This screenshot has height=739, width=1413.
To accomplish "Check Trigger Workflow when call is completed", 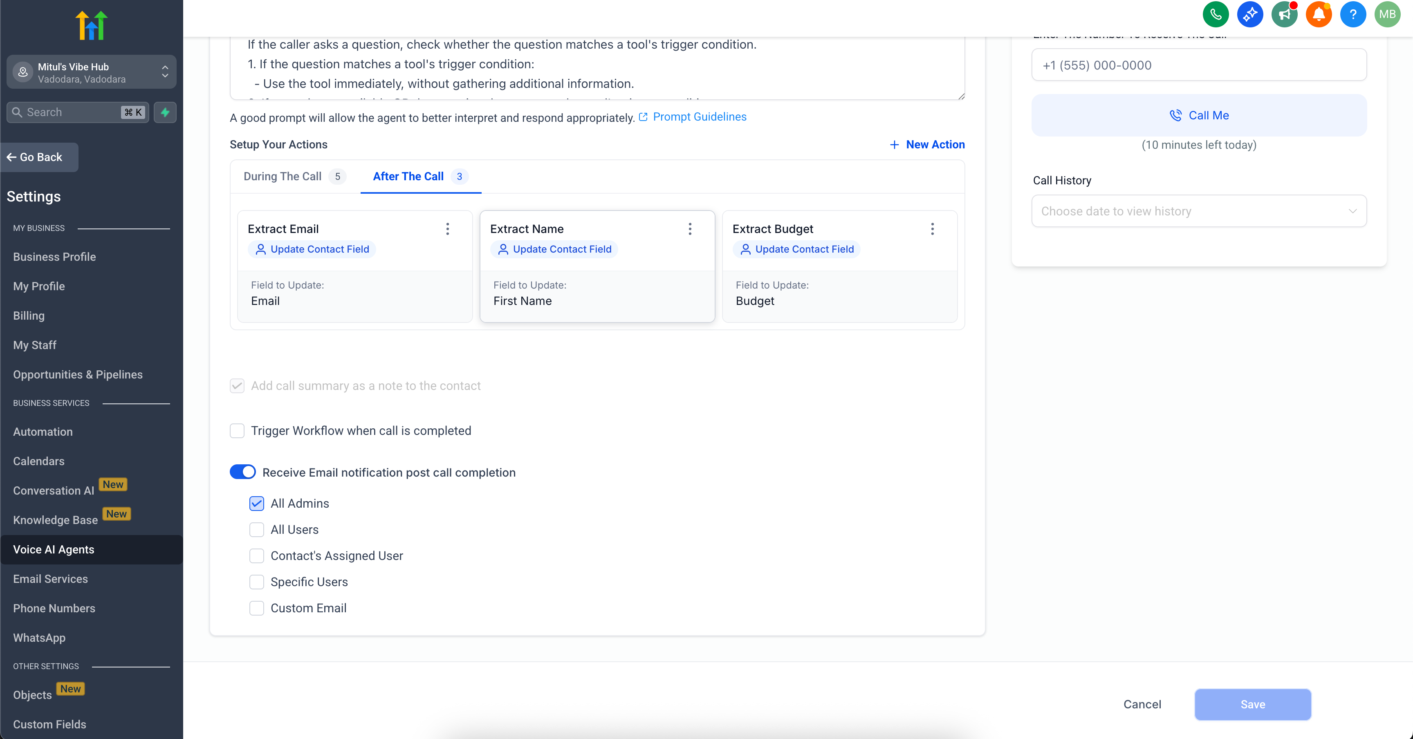I will point(237,431).
